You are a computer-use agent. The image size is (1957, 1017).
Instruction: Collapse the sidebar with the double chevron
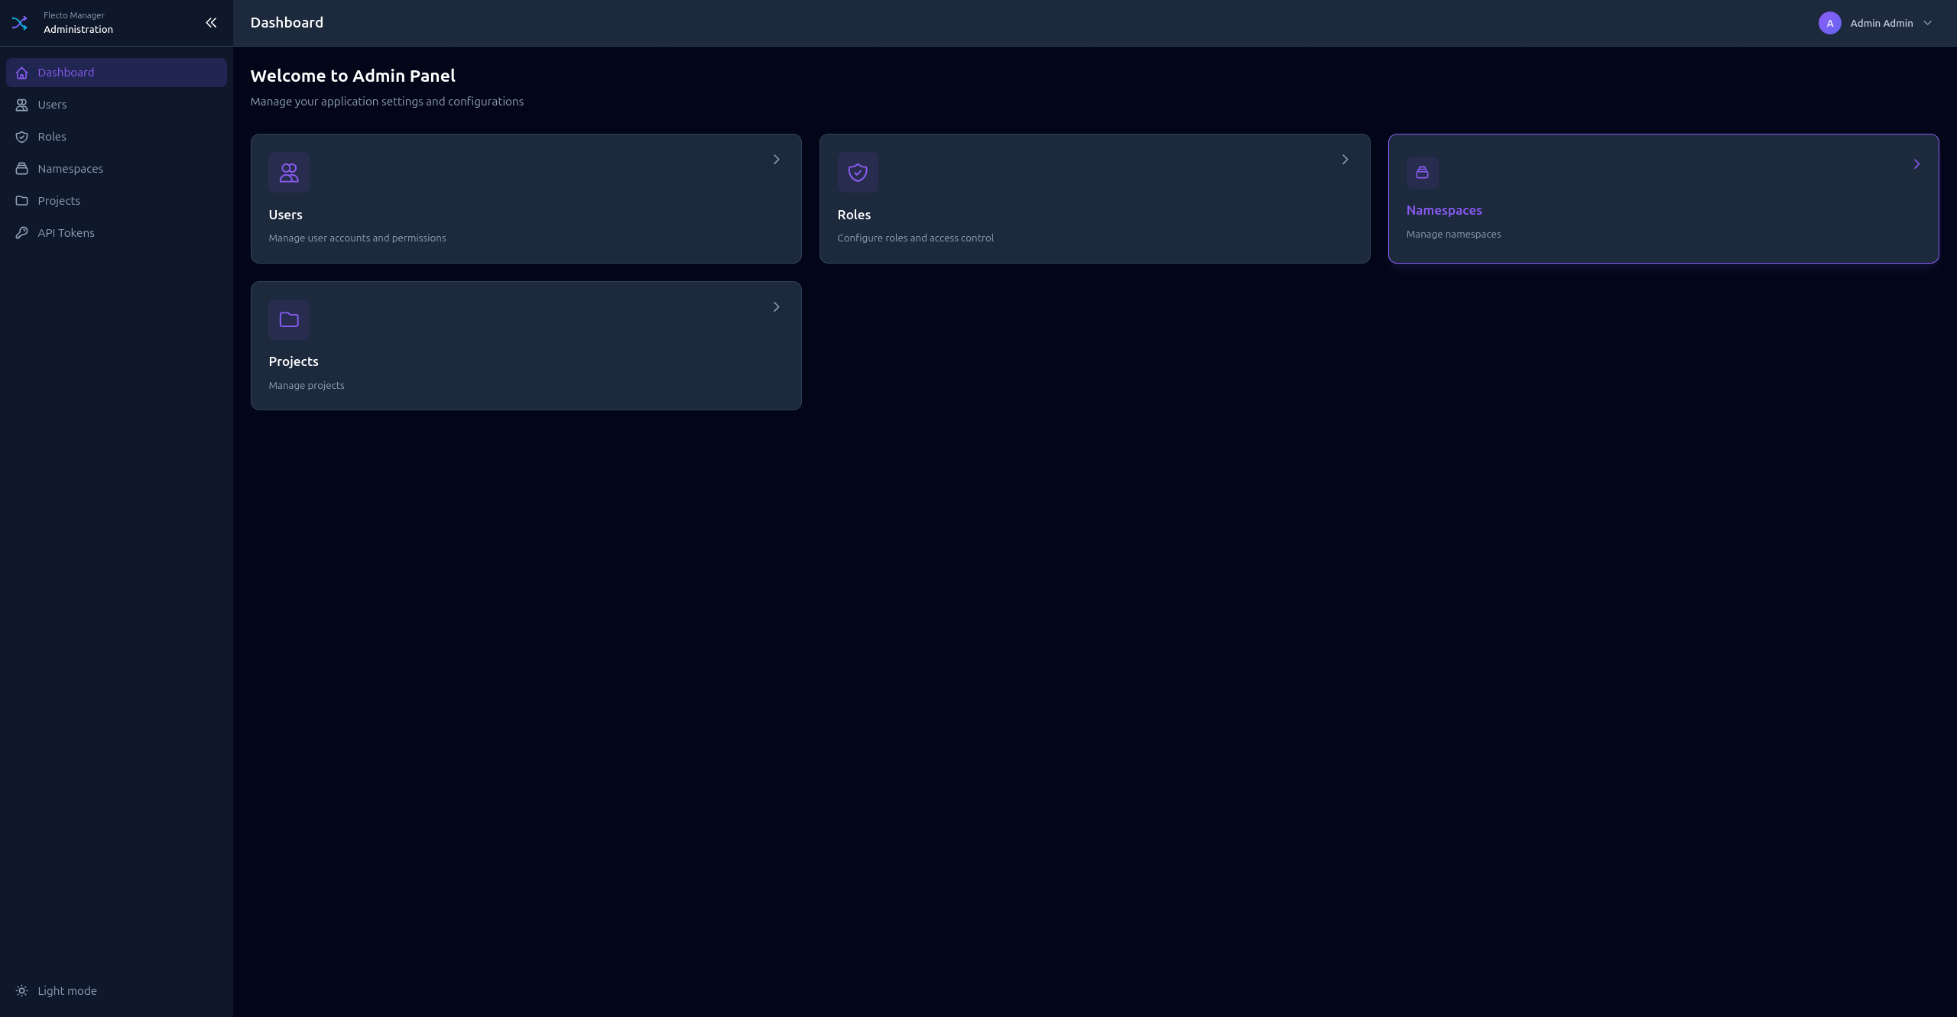(211, 22)
